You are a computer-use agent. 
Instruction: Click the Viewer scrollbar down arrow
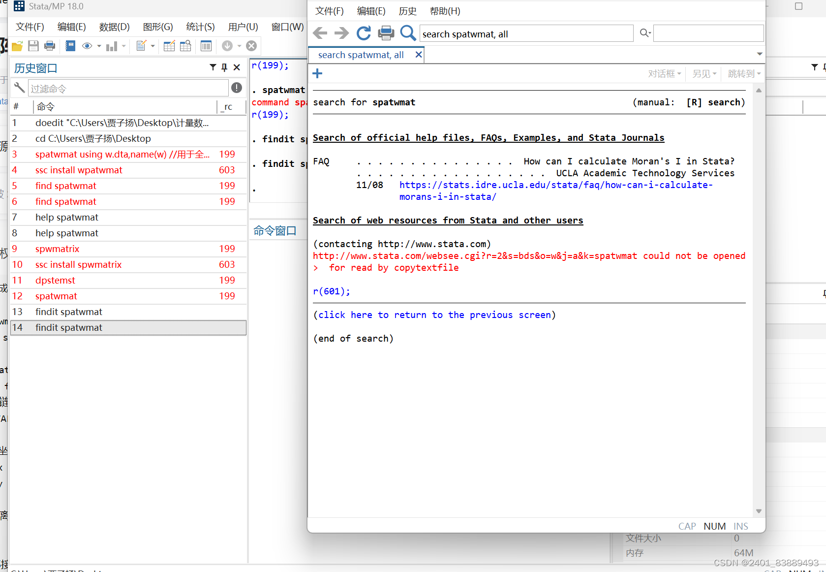[759, 511]
